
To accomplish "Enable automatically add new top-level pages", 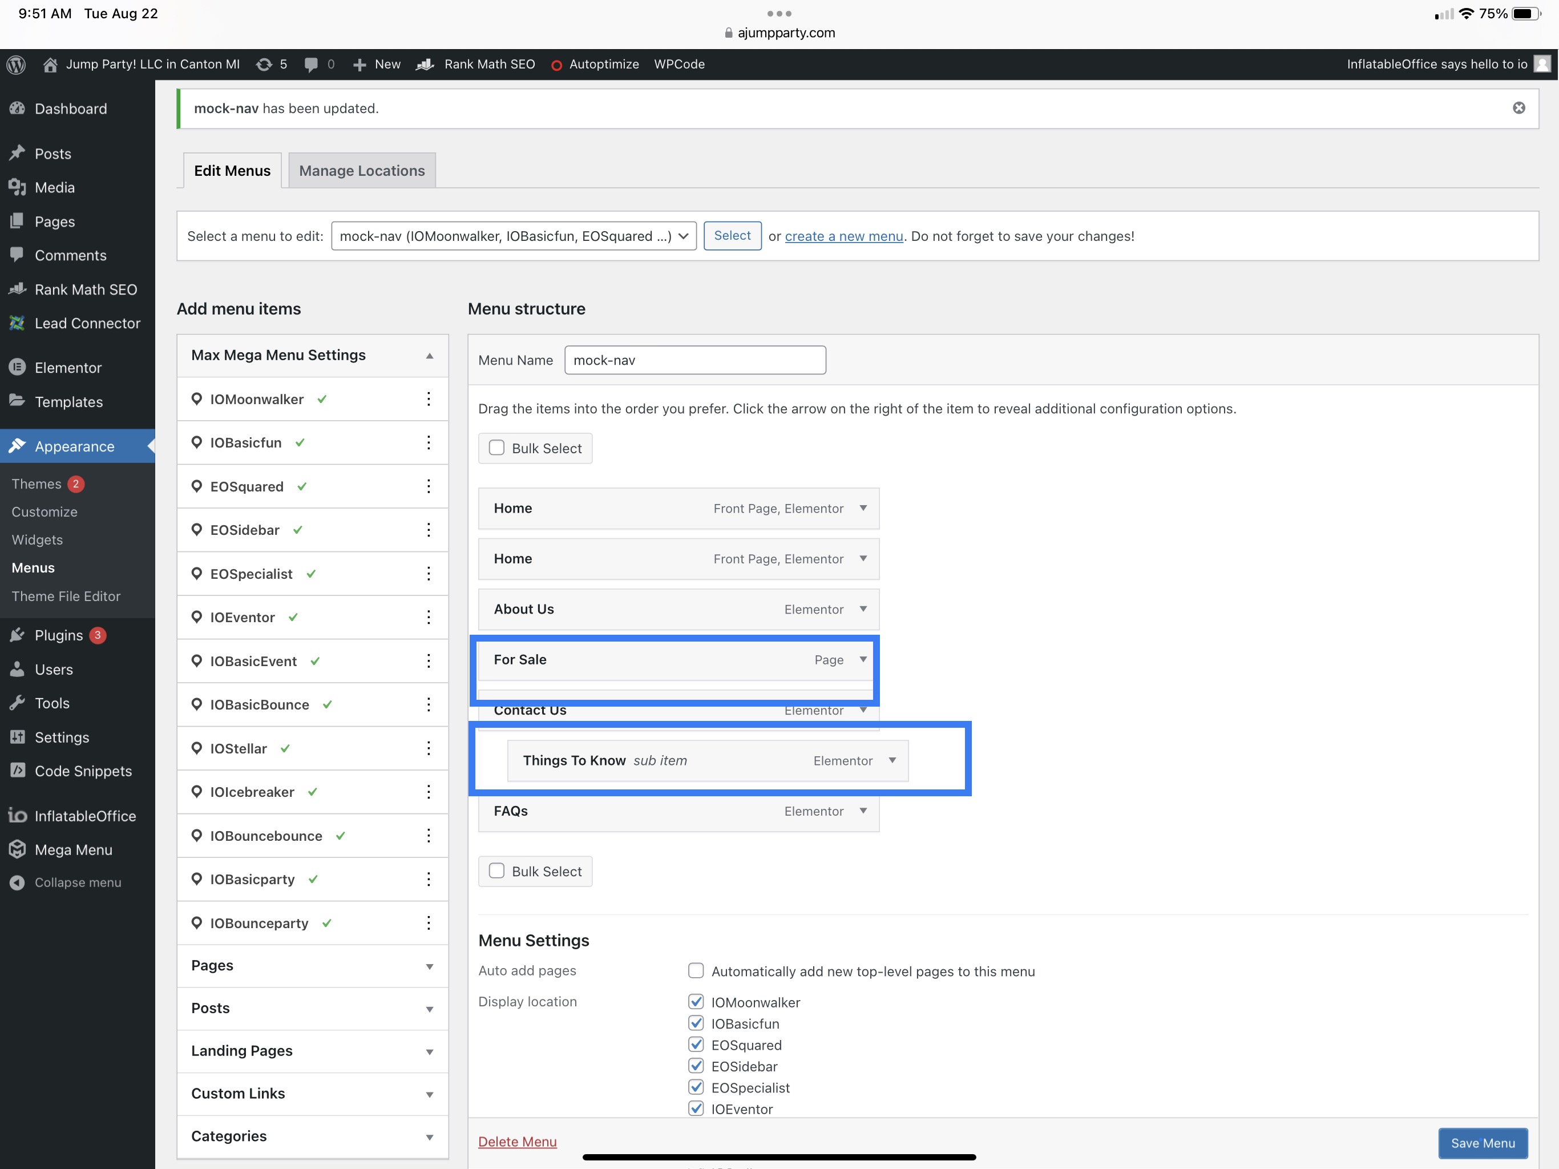I will click(696, 971).
